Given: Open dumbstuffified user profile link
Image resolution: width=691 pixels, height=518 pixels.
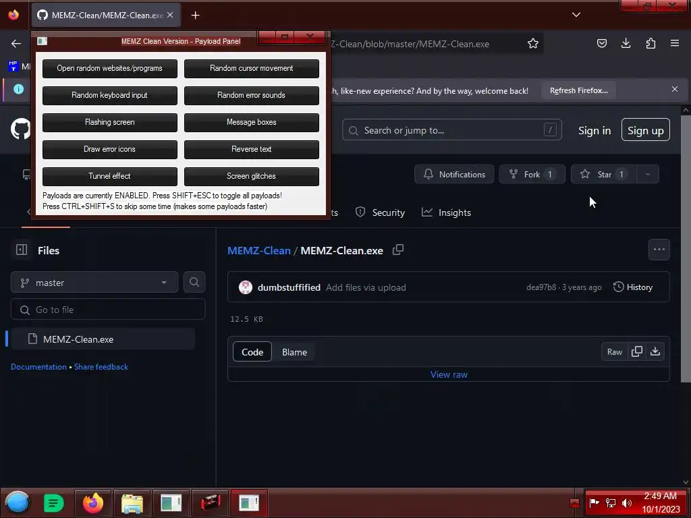Looking at the screenshot, I should click(x=289, y=287).
